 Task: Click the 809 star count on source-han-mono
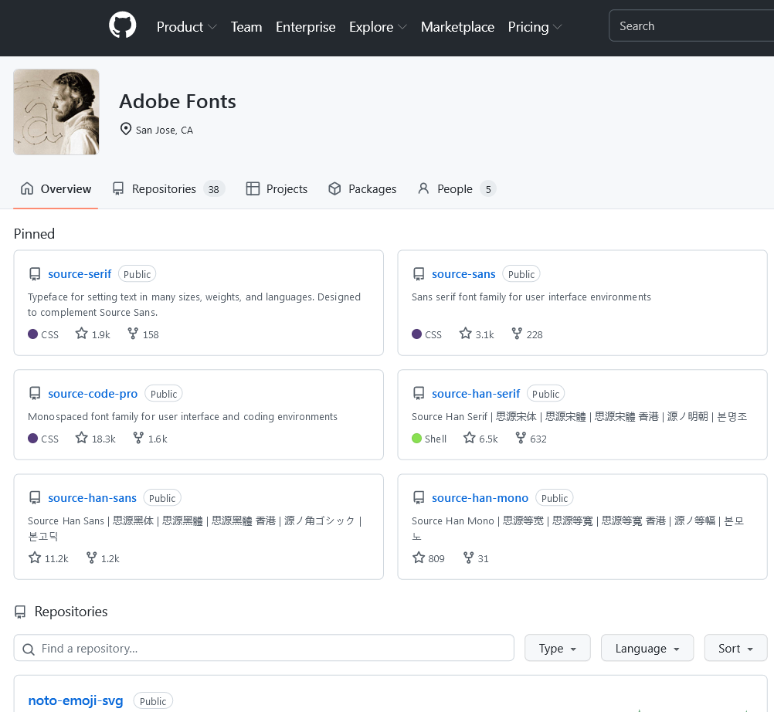pyautogui.click(x=436, y=559)
